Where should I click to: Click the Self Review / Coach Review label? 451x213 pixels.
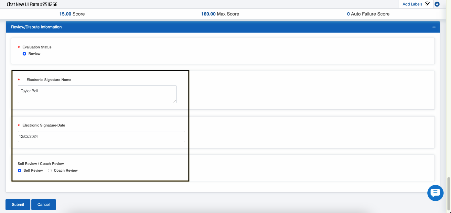tap(41, 164)
